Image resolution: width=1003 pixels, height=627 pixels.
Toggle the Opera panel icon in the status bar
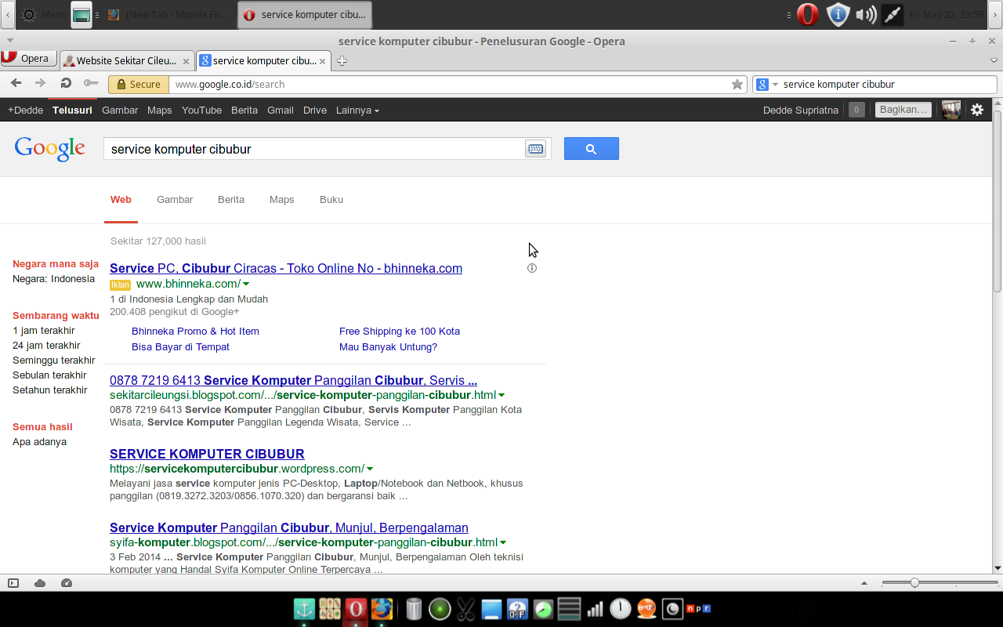click(x=13, y=583)
